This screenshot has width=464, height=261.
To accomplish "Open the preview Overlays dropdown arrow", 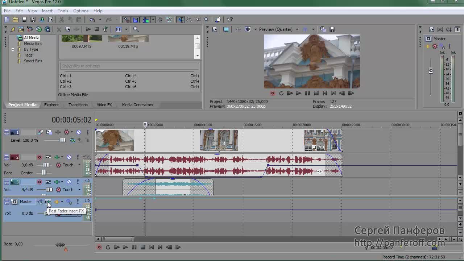I will pos(313,29).
